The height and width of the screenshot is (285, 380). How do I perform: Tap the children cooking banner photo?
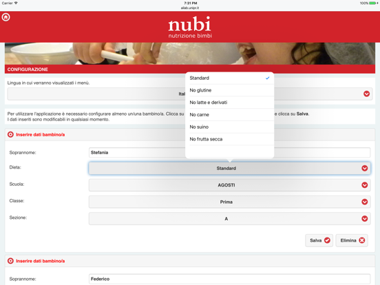click(190, 54)
